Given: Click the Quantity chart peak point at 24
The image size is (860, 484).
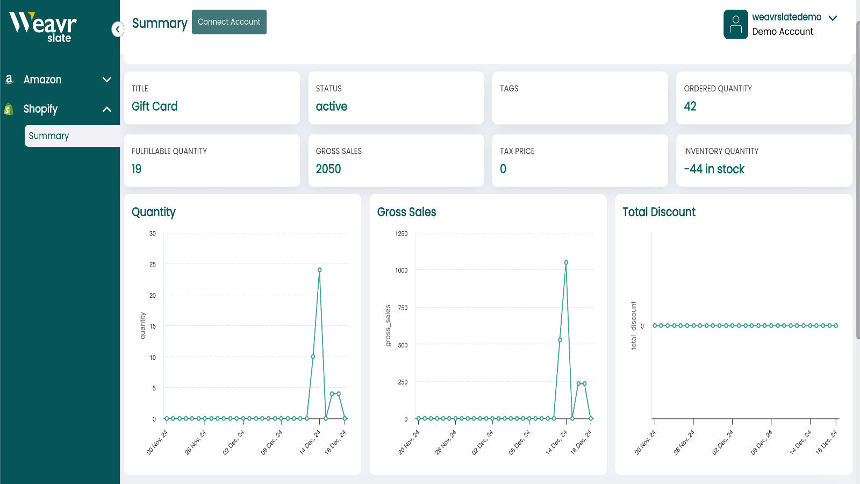Looking at the screenshot, I should [x=319, y=270].
